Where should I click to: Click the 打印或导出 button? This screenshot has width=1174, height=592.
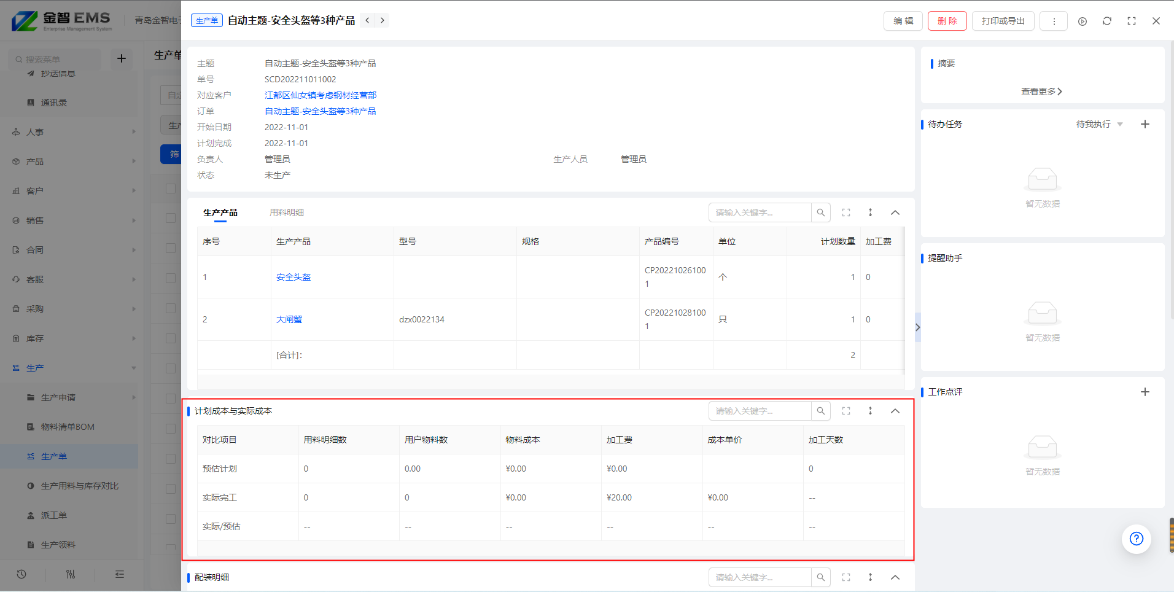coord(1002,21)
